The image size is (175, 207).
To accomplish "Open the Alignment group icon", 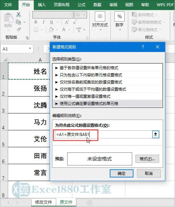I will [100, 16].
